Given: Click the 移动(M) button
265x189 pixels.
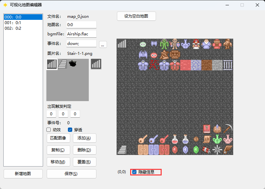Looking at the screenshot, I should coord(58,162).
